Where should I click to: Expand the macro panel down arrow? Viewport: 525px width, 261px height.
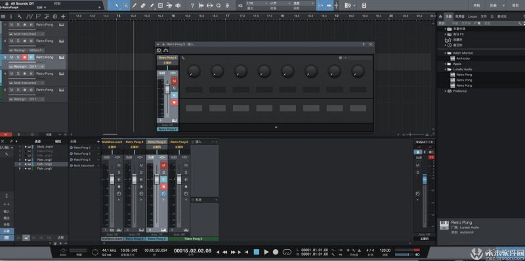click(x=276, y=127)
